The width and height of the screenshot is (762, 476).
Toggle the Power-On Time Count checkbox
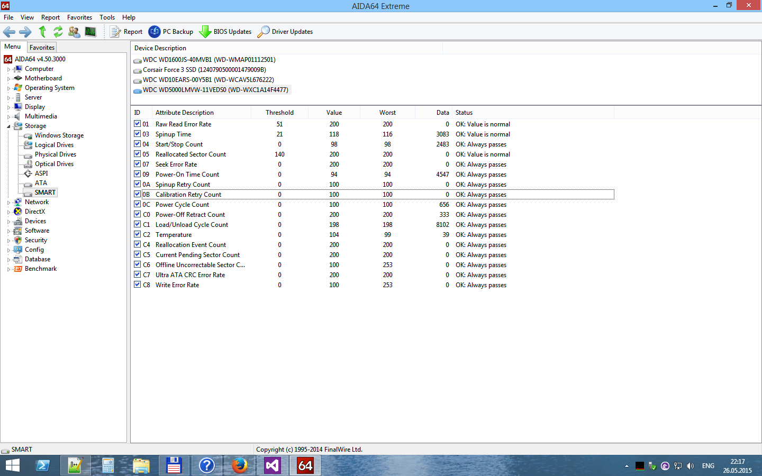[137, 174]
